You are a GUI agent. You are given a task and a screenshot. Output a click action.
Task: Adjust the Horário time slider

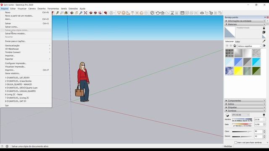[242, 119]
